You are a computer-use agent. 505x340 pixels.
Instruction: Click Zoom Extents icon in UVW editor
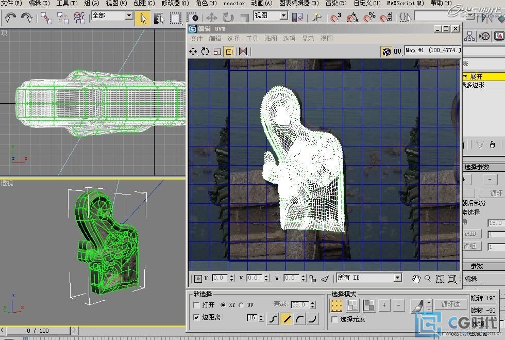[452, 279]
